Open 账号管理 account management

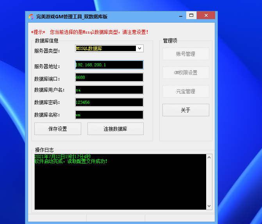[186, 54]
